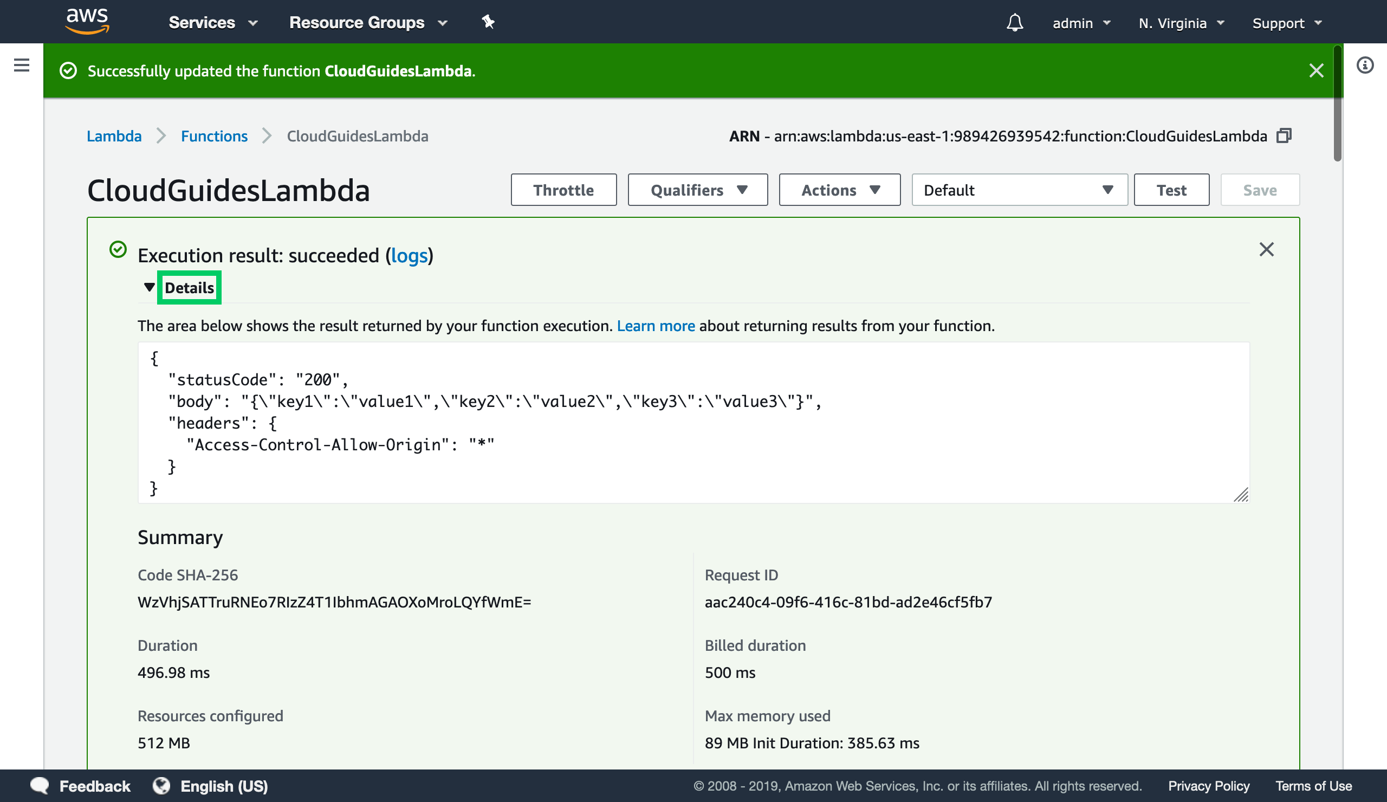The image size is (1387, 802).
Task: Click the feedback speech bubble icon
Action: pos(40,785)
